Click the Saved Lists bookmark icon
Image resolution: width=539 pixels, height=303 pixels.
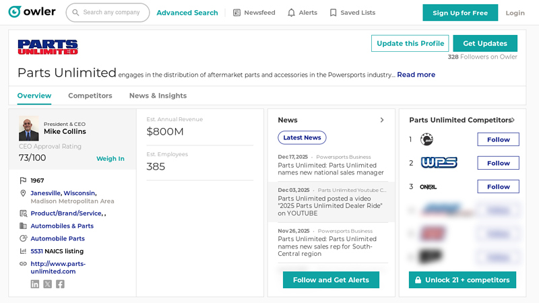pyautogui.click(x=333, y=13)
